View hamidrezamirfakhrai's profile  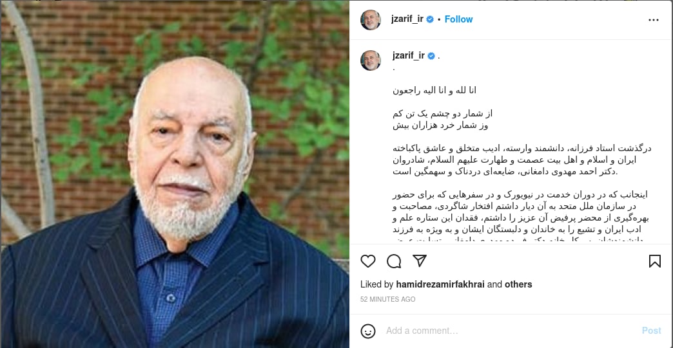pos(440,284)
